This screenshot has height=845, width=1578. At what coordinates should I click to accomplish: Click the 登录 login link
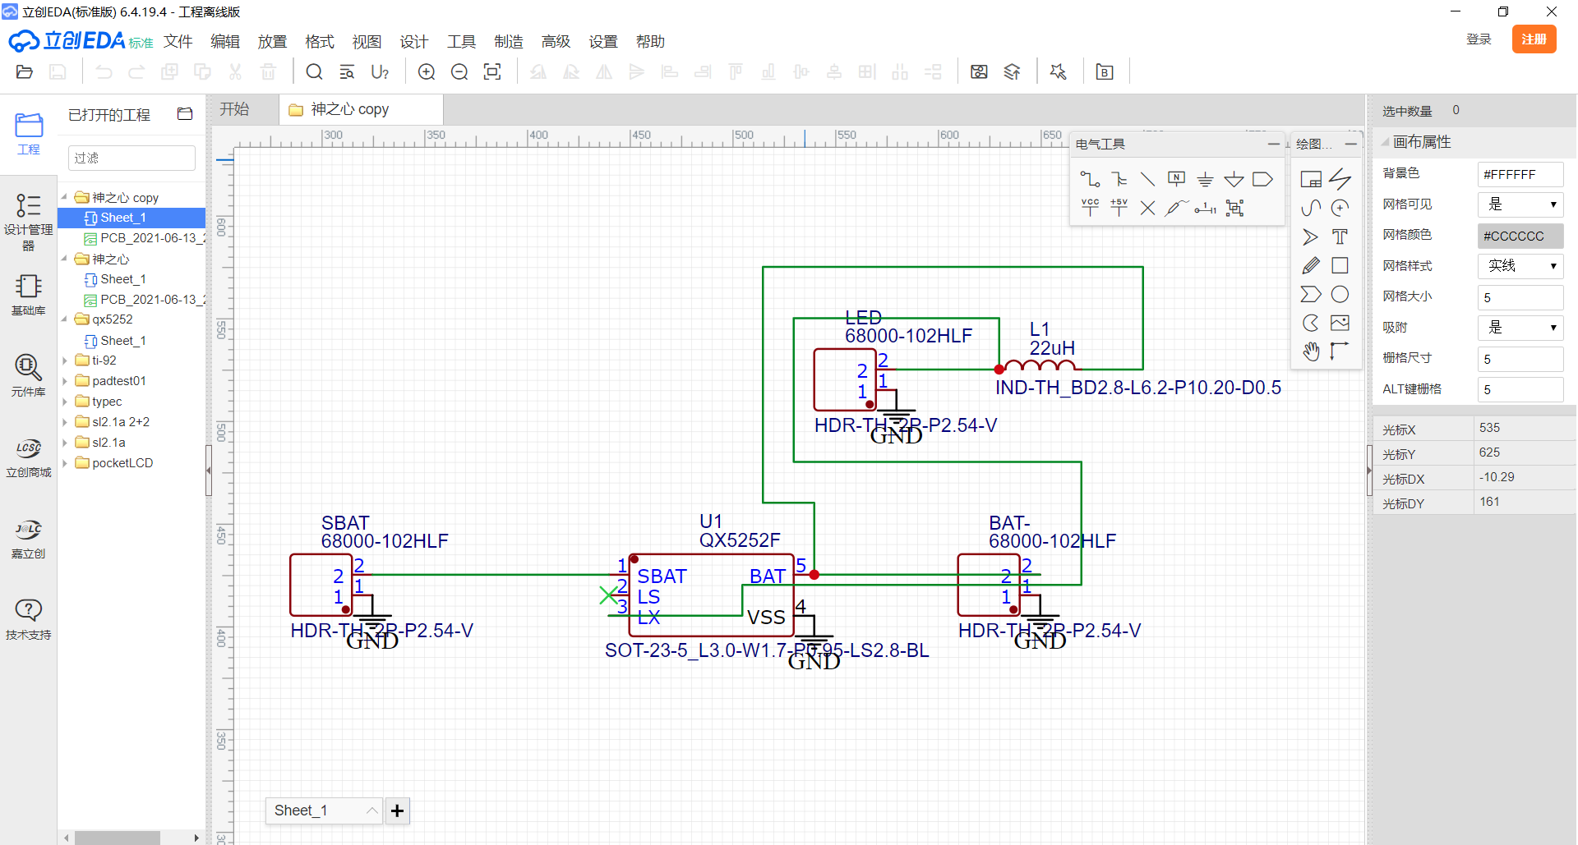tap(1479, 39)
